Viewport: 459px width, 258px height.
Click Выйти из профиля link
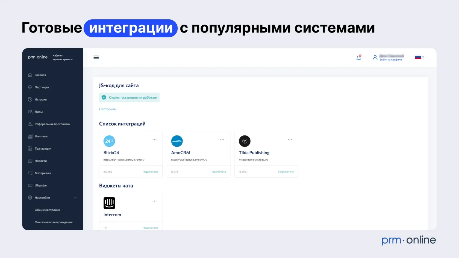[390, 60]
